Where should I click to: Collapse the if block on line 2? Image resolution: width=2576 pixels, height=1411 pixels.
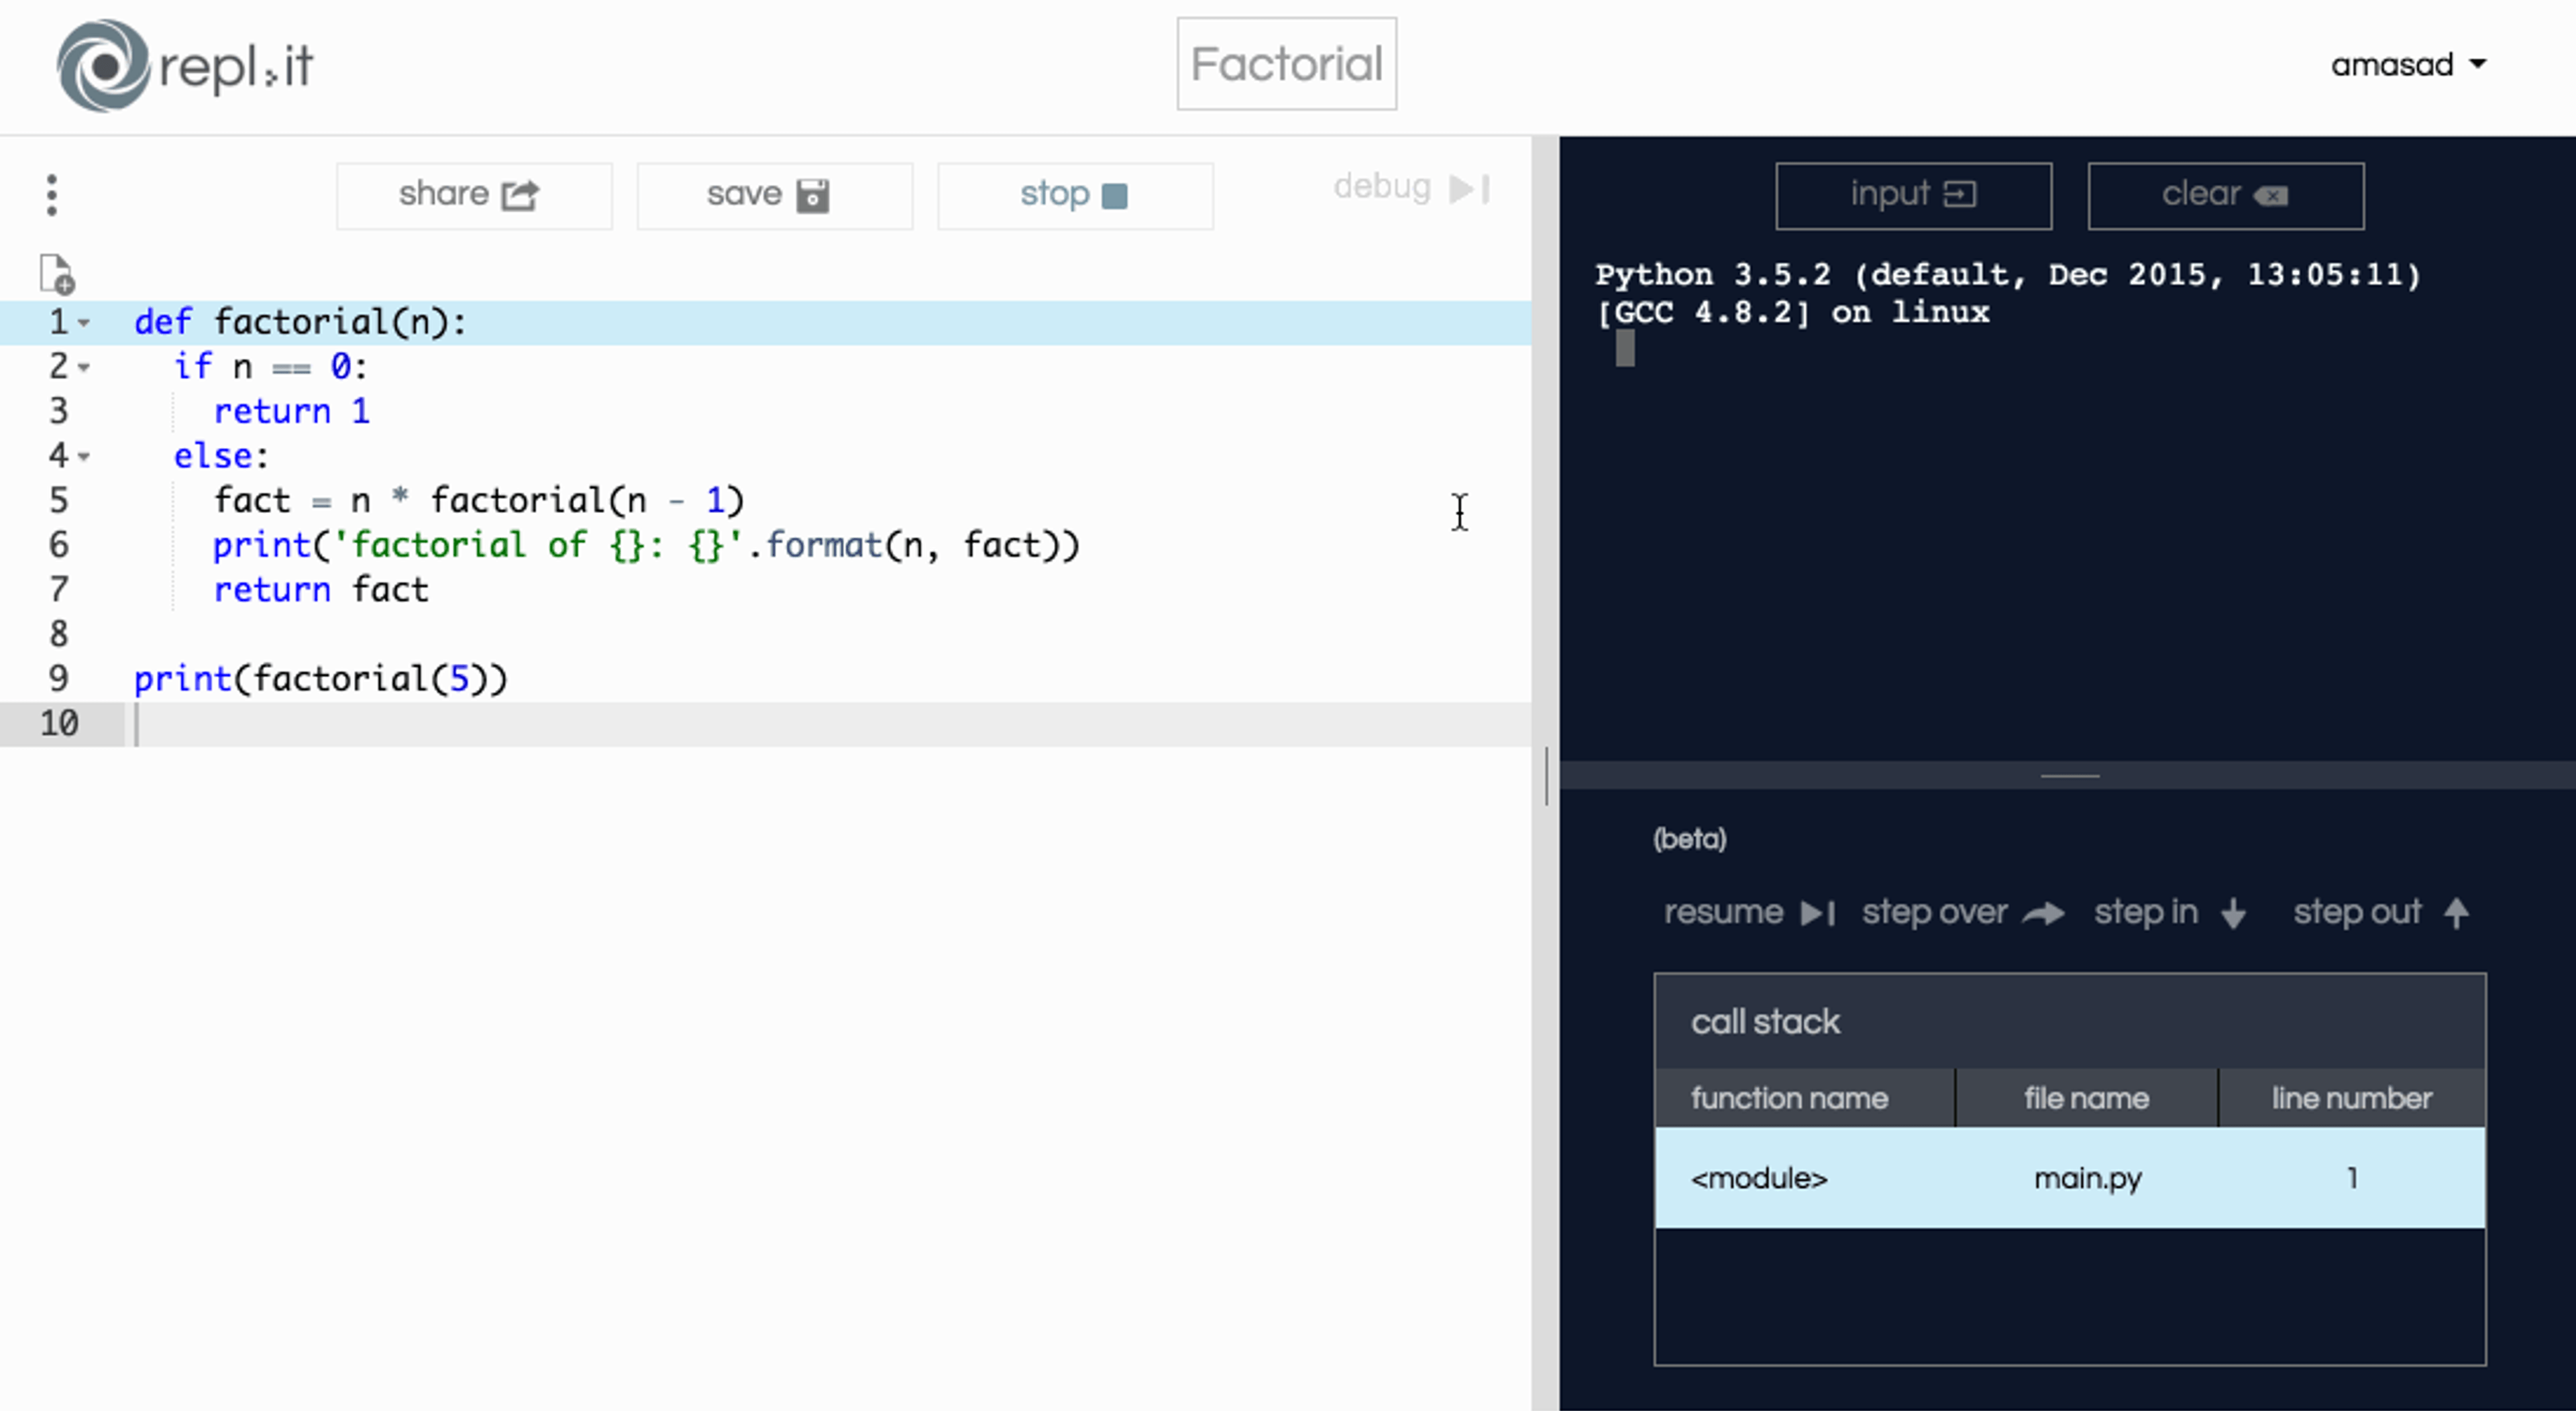pos(85,367)
